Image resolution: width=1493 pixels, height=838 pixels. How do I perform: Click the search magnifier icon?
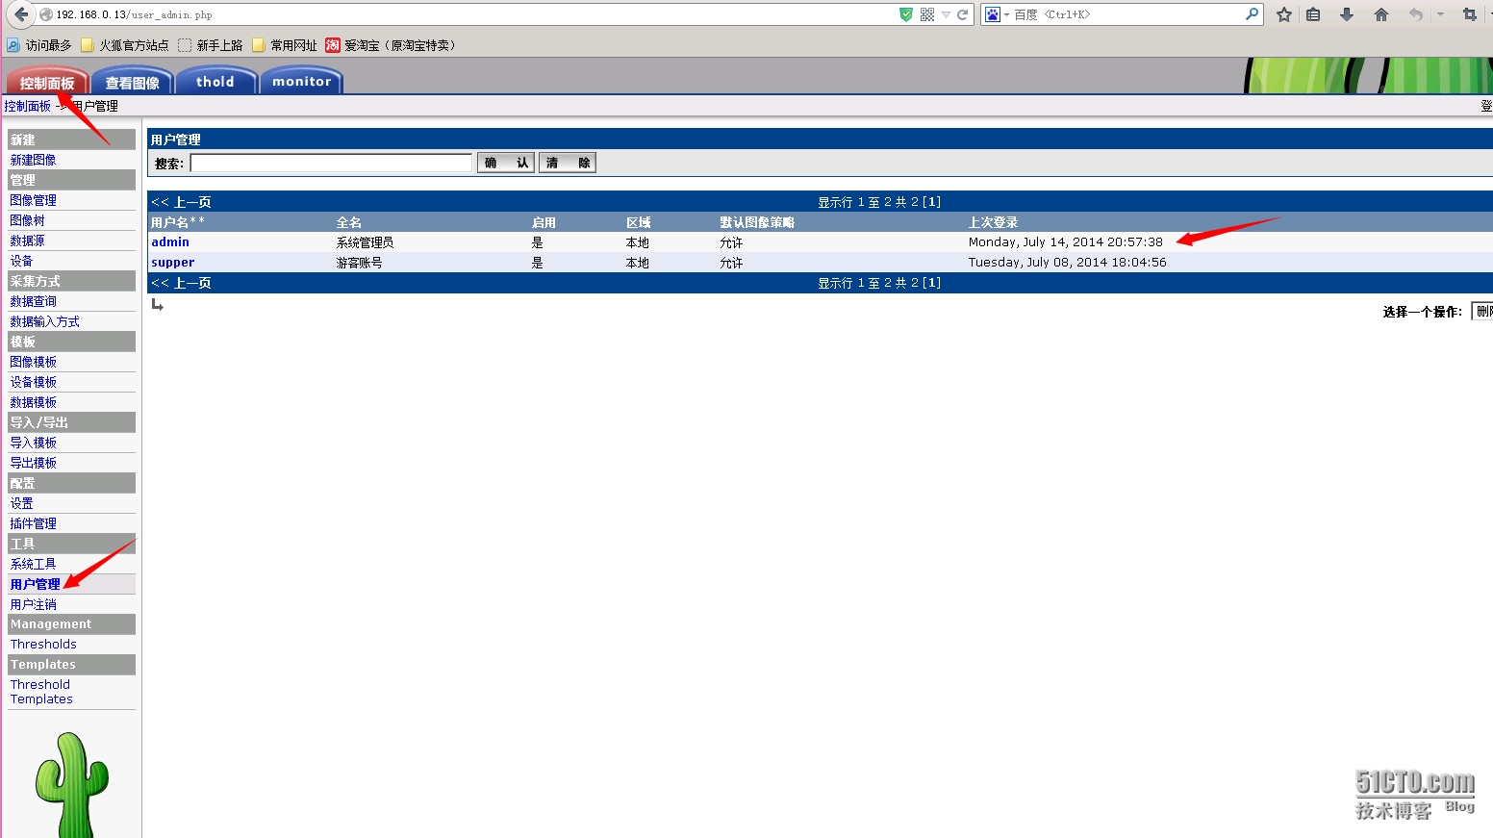[1252, 14]
